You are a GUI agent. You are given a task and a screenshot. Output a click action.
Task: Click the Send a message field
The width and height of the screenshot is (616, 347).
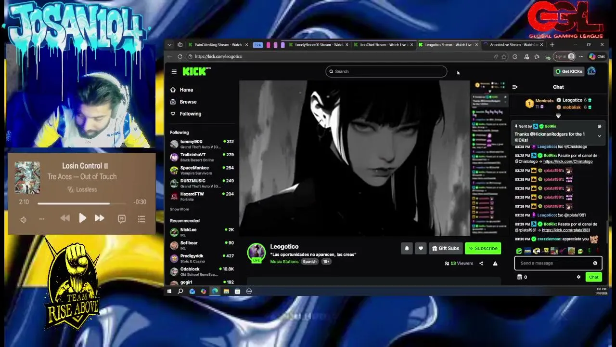coord(558,263)
